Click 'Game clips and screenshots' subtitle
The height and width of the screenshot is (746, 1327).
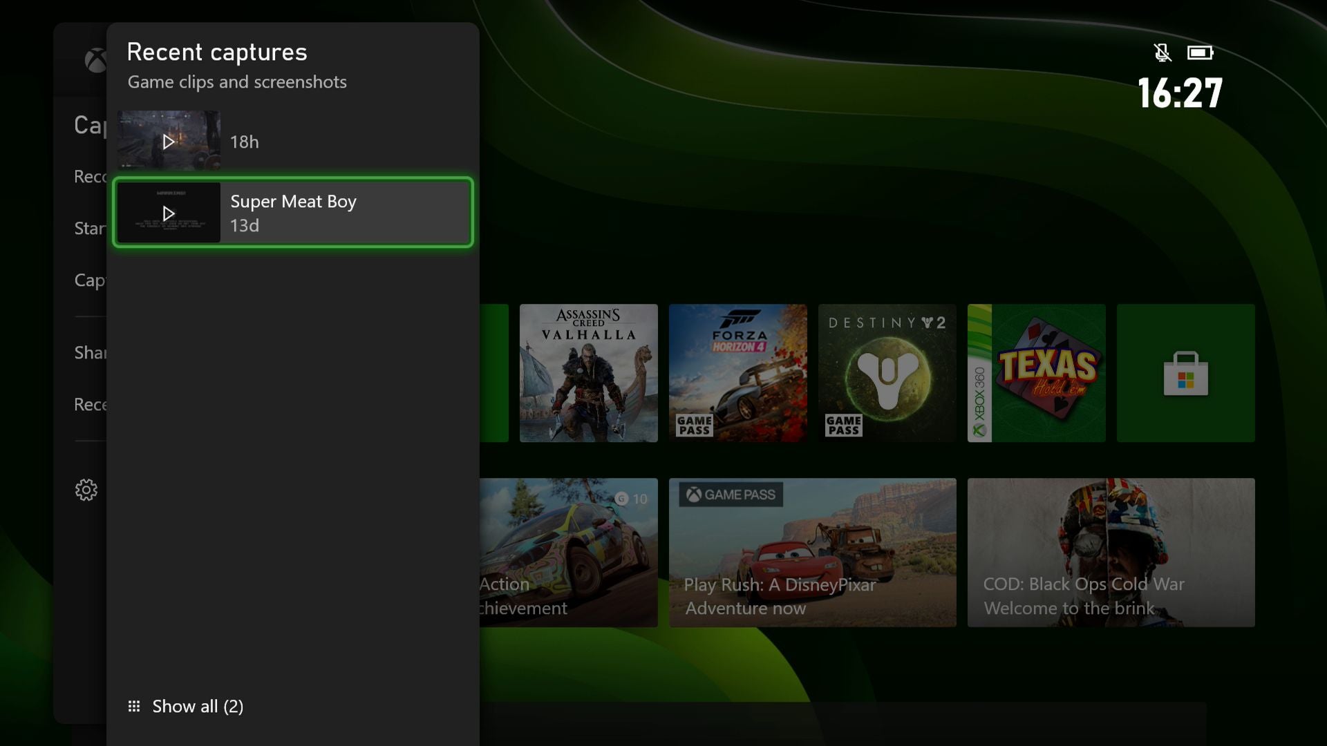tap(237, 82)
